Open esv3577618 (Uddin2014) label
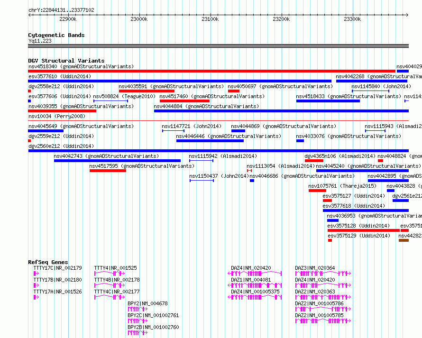The height and width of the screenshot is (338, 422). 354,206
